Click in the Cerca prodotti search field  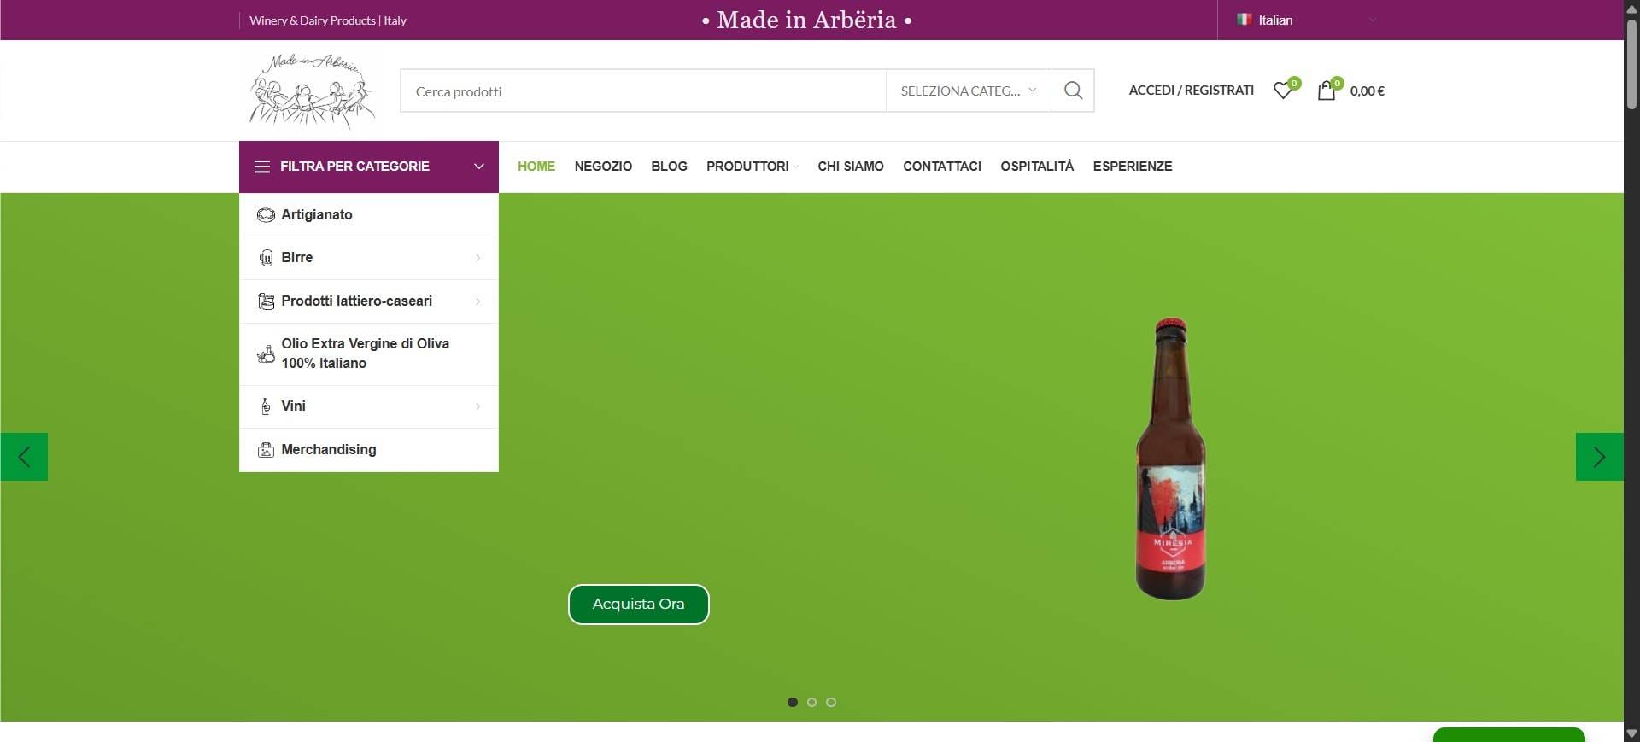coord(642,91)
